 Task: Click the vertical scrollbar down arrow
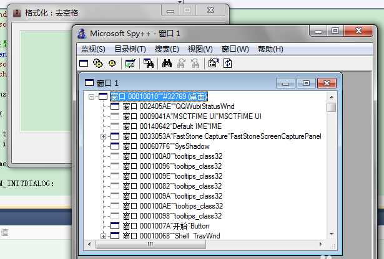point(332,234)
